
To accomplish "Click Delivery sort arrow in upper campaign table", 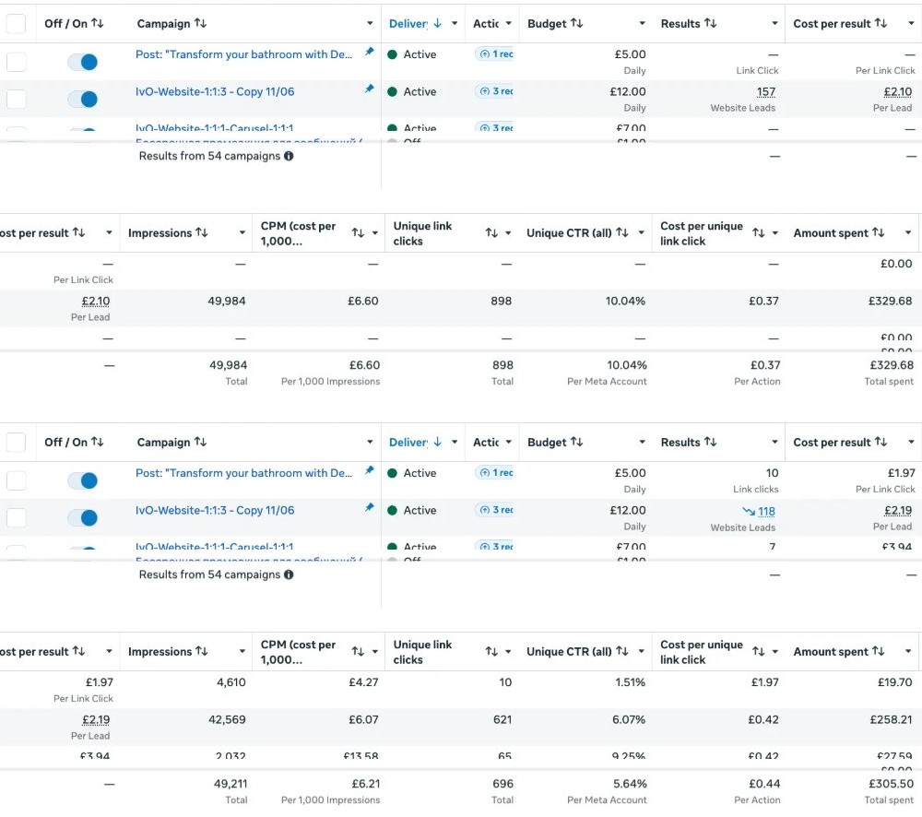I will [x=437, y=24].
